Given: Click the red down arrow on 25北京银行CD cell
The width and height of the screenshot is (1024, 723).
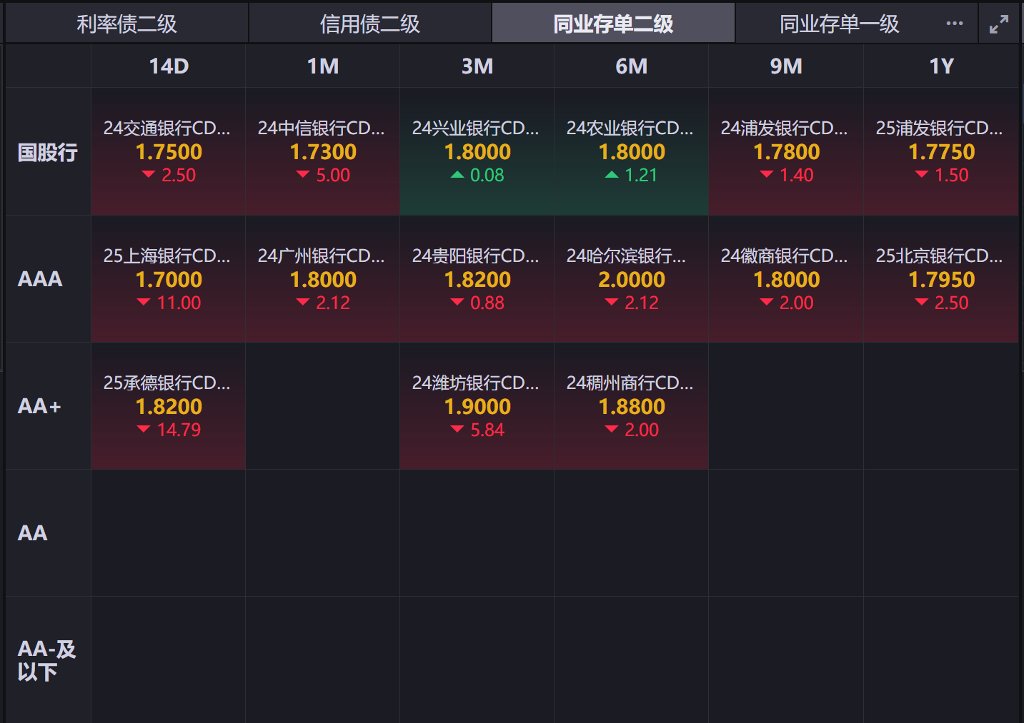Looking at the screenshot, I should coord(921,302).
